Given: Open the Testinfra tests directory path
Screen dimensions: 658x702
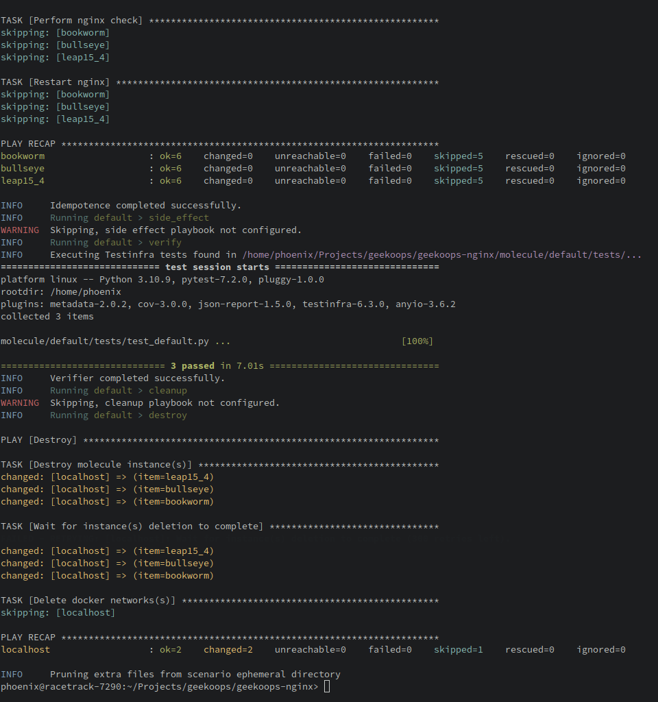Looking at the screenshot, I should [x=441, y=255].
